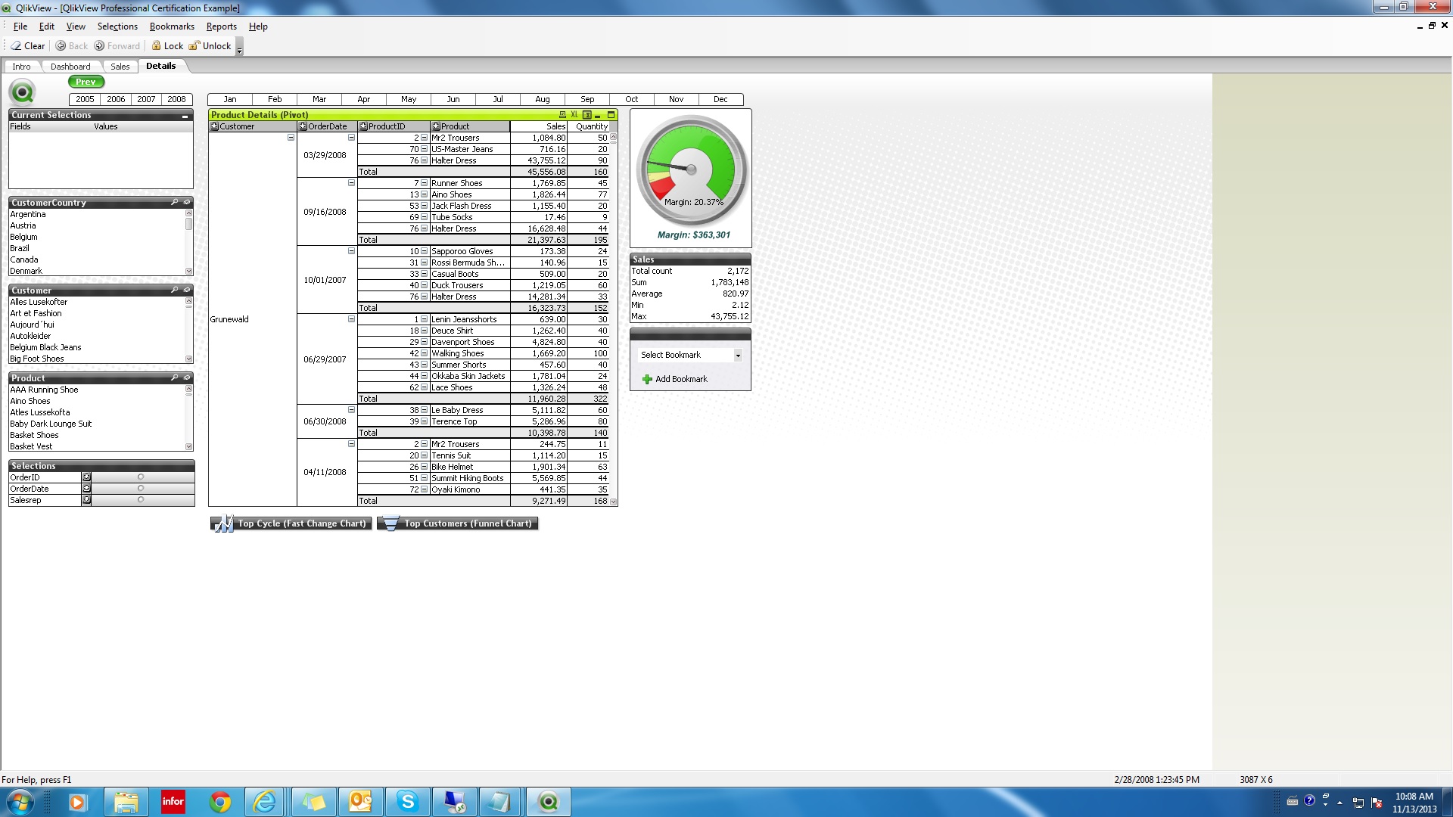Collapse the Grunewald customer row

click(291, 138)
